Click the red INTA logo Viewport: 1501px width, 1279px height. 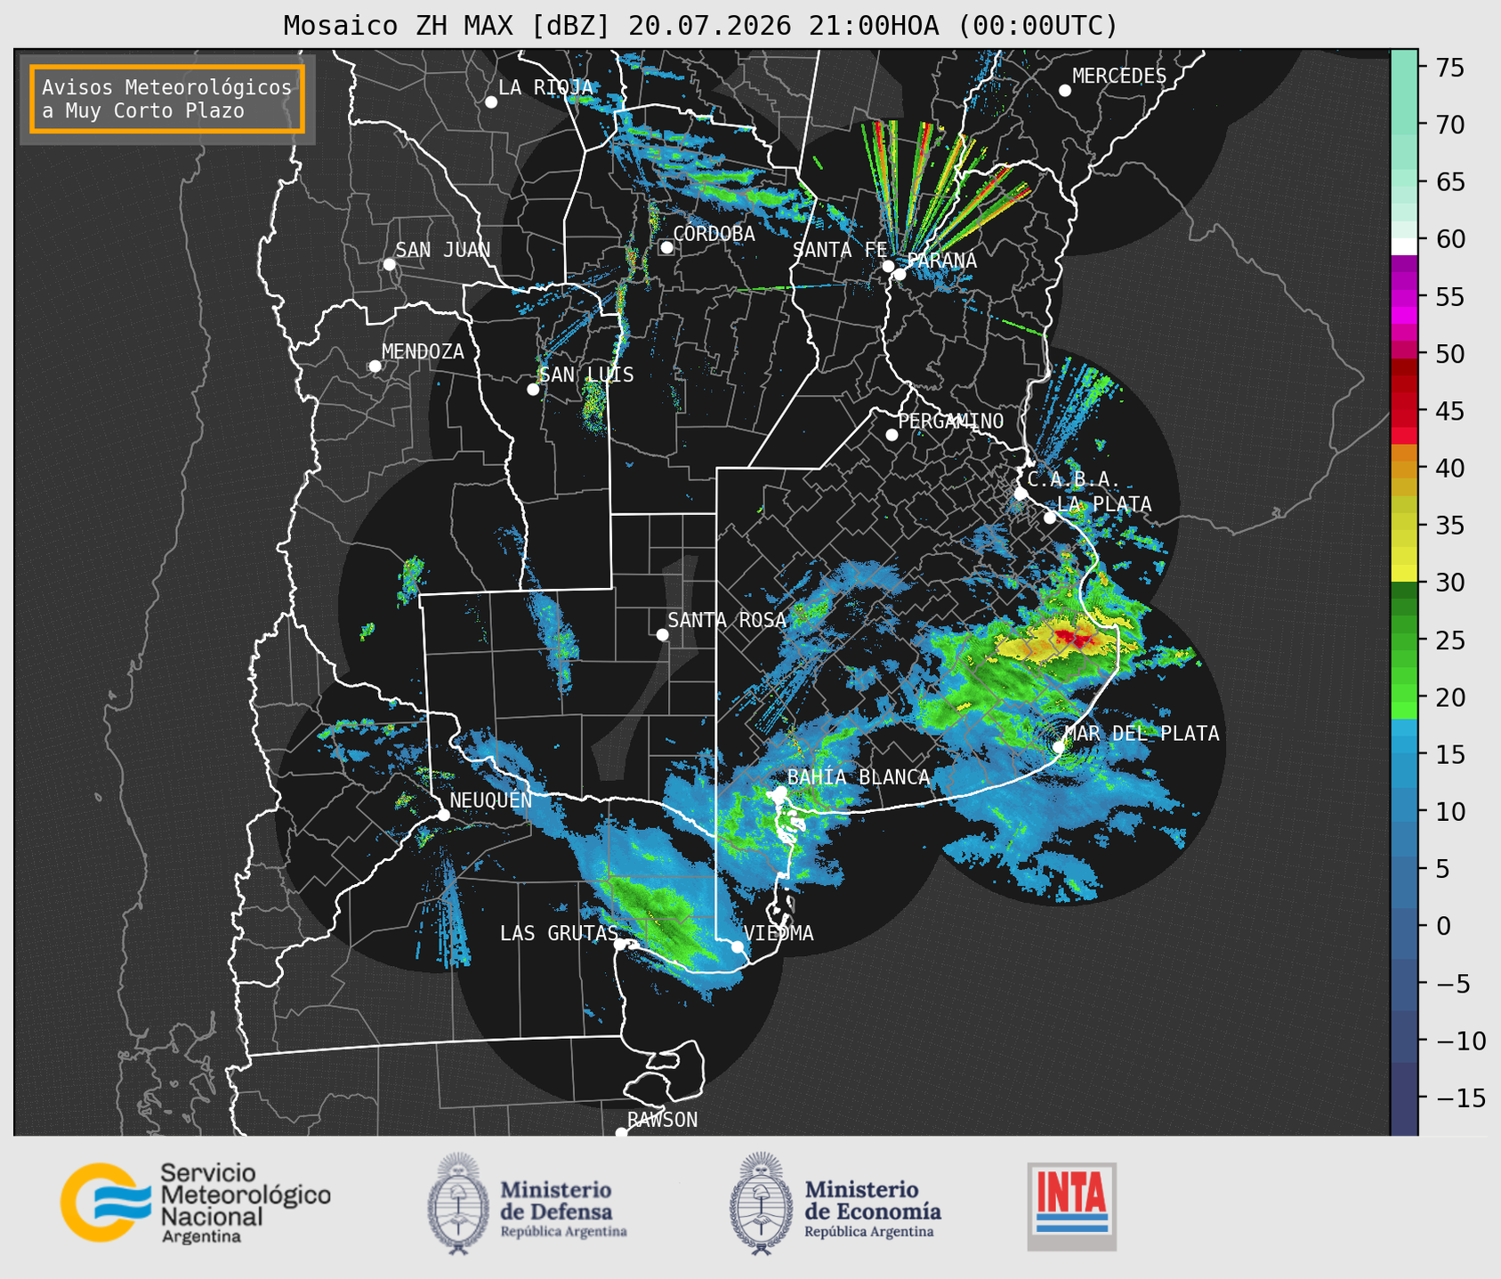click(1072, 1206)
